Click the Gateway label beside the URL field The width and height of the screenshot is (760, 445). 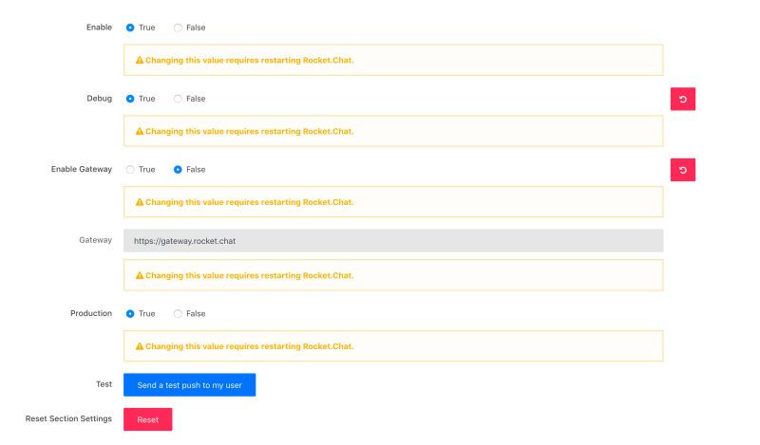pos(96,240)
